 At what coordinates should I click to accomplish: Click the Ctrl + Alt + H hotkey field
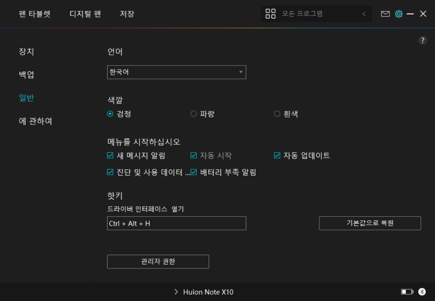(x=177, y=223)
